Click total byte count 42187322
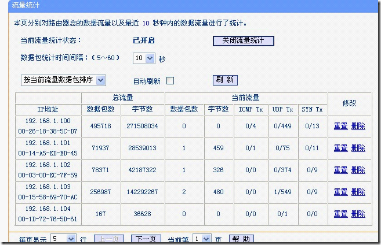The width and height of the screenshot is (381, 245). [x=142, y=170]
